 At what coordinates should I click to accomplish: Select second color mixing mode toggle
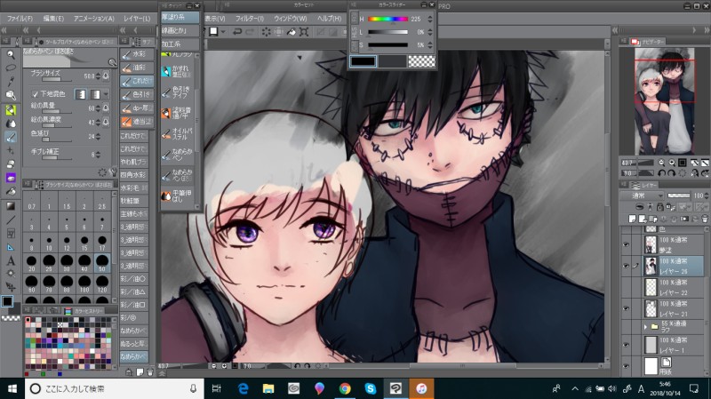pyautogui.click(x=95, y=94)
